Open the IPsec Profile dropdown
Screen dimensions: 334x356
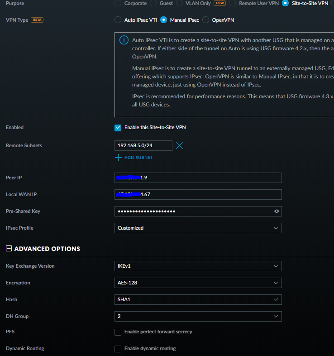coord(198,228)
